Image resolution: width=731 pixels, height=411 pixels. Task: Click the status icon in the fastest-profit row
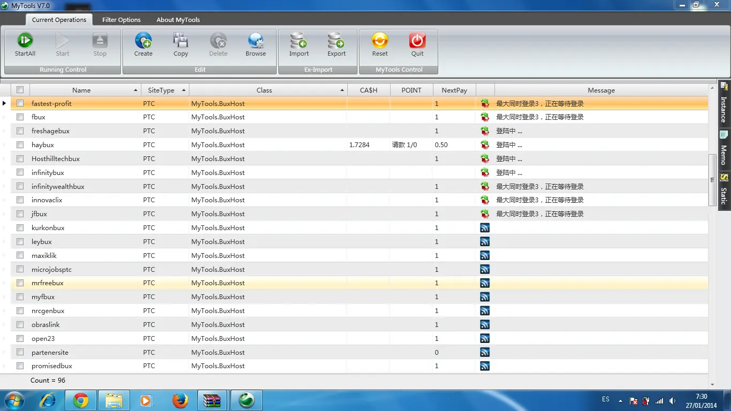(485, 103)
